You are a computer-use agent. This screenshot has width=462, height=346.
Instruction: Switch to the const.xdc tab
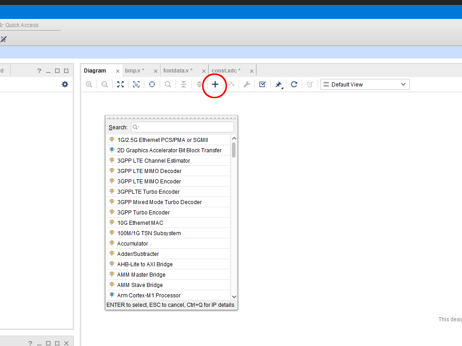pyautogui.click(x=226, y=71)
